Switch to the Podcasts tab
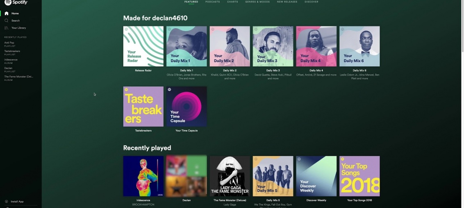 (x=212, y=2)
